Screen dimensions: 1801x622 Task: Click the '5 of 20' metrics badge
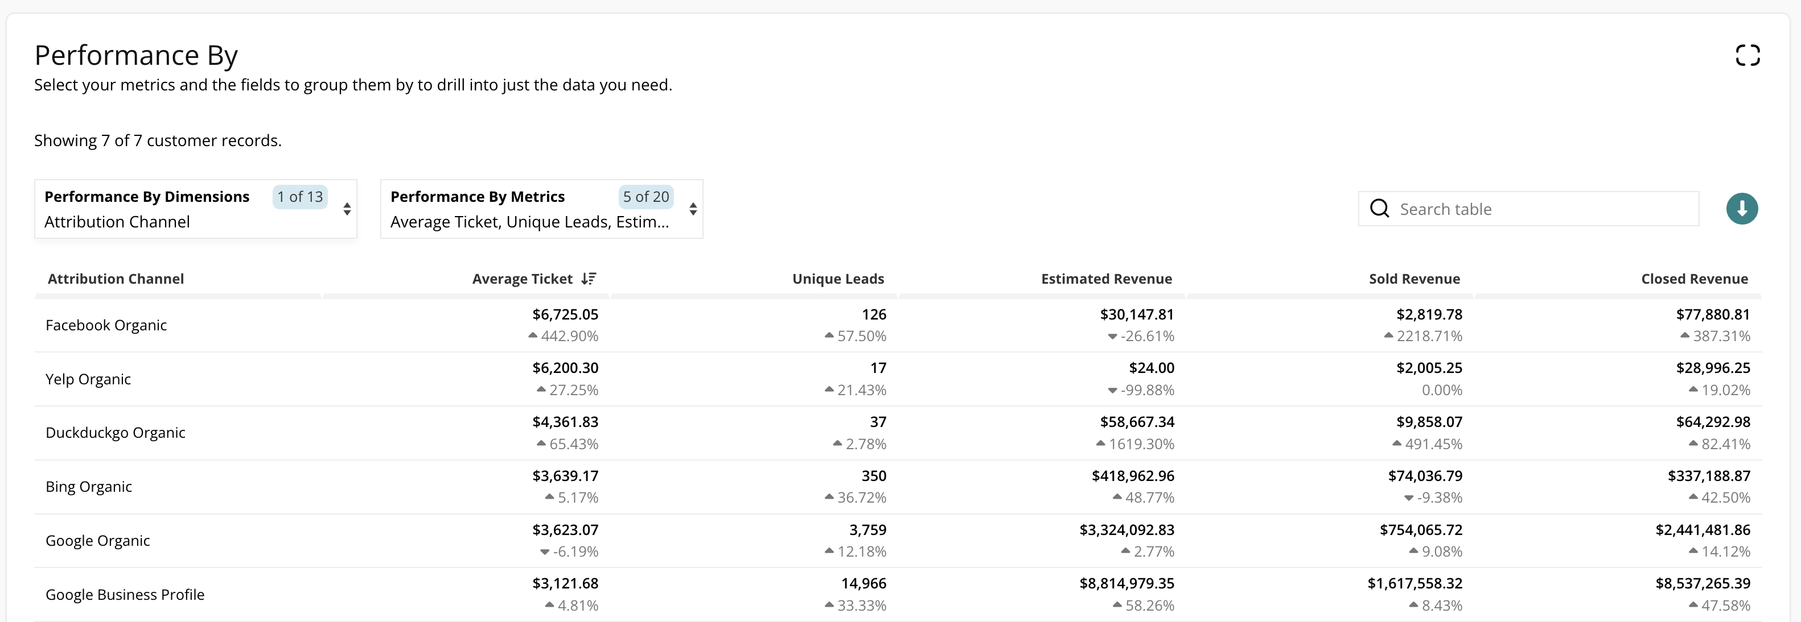645,197
